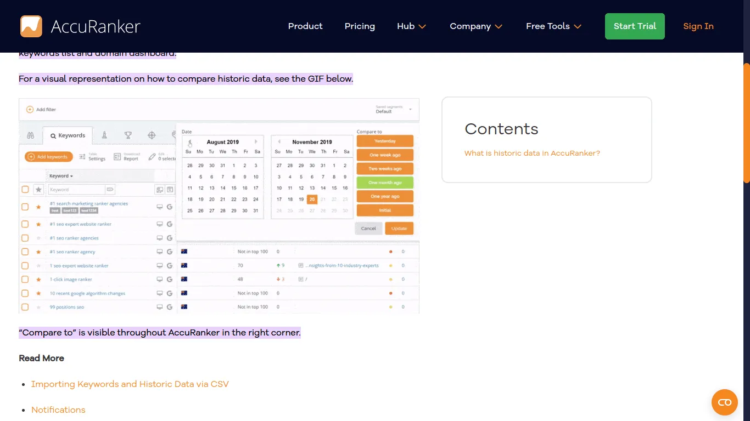Toggle the star next to "1-click image ranker"
Screen dimensions: 750x421
(38, 279)
